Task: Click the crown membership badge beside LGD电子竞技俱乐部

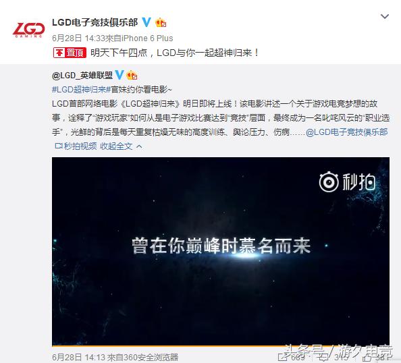Action: pos(161,23)
